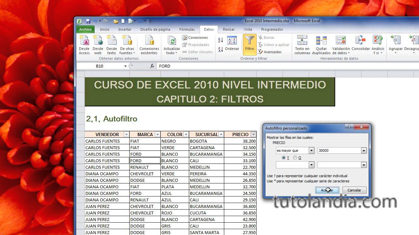Select the BOGOTA sucursal cell
Screen dimensions: 419x235
(207, 141)
